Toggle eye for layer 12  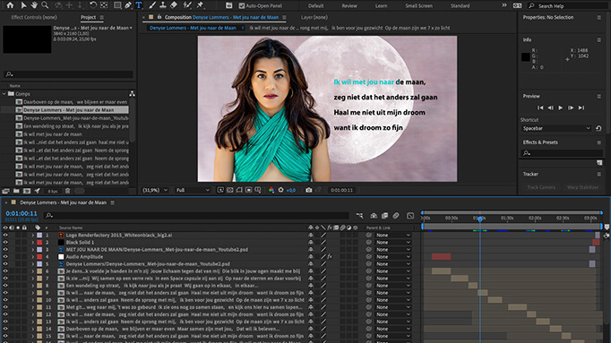point(5,314)
